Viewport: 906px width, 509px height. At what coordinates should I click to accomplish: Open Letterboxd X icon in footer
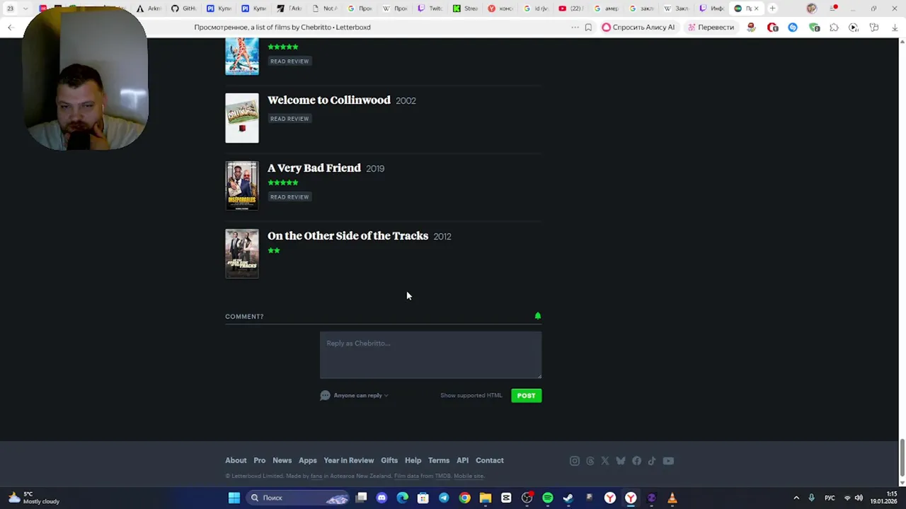click(605, 461)
